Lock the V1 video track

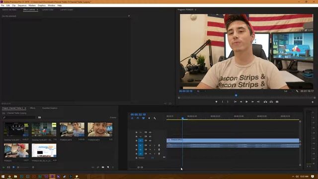coord(136,140)
